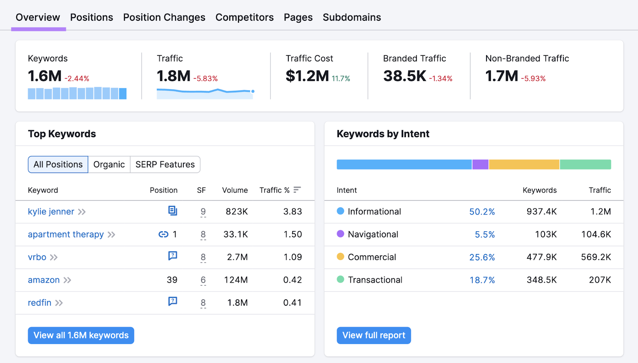The height and width of the screenshot is (363, 638).
Task: Click View all 1.6M keywords
Action: click(81, 335)
